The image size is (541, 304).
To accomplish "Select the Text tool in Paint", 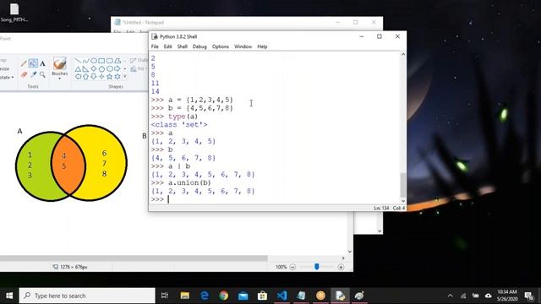I will coord(42,63).
